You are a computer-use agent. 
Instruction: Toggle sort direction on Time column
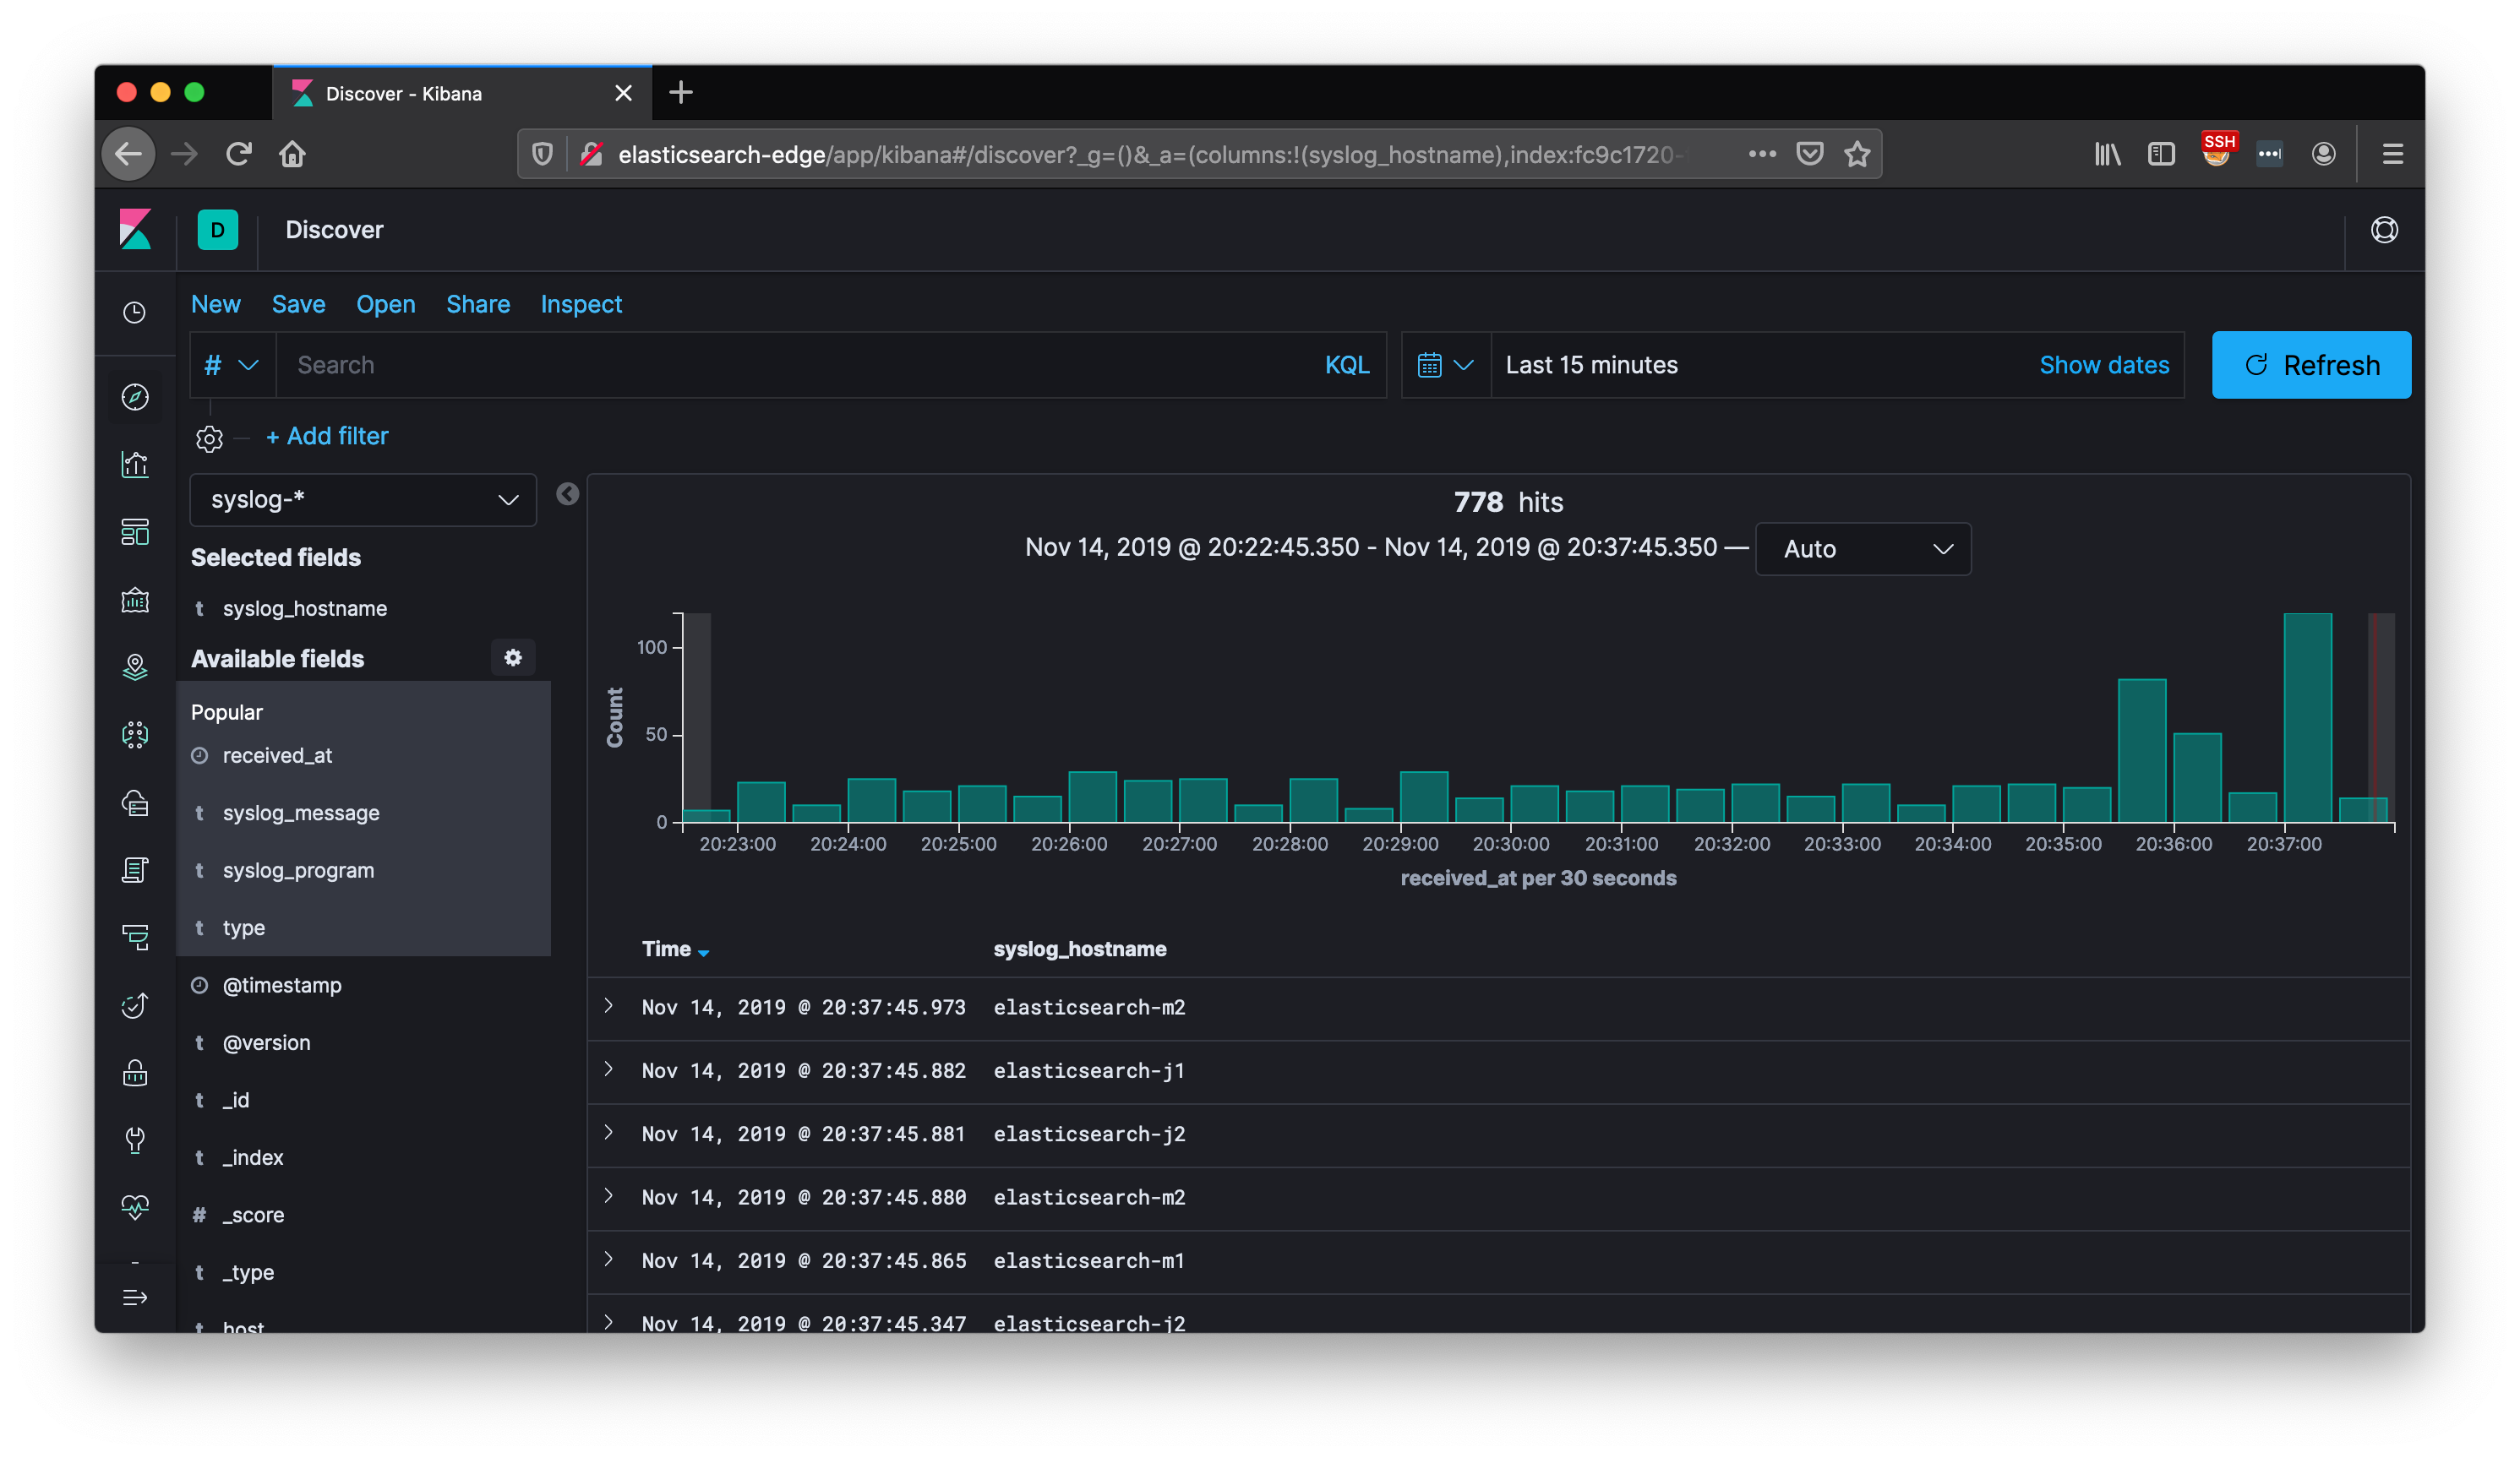(703, 951)
